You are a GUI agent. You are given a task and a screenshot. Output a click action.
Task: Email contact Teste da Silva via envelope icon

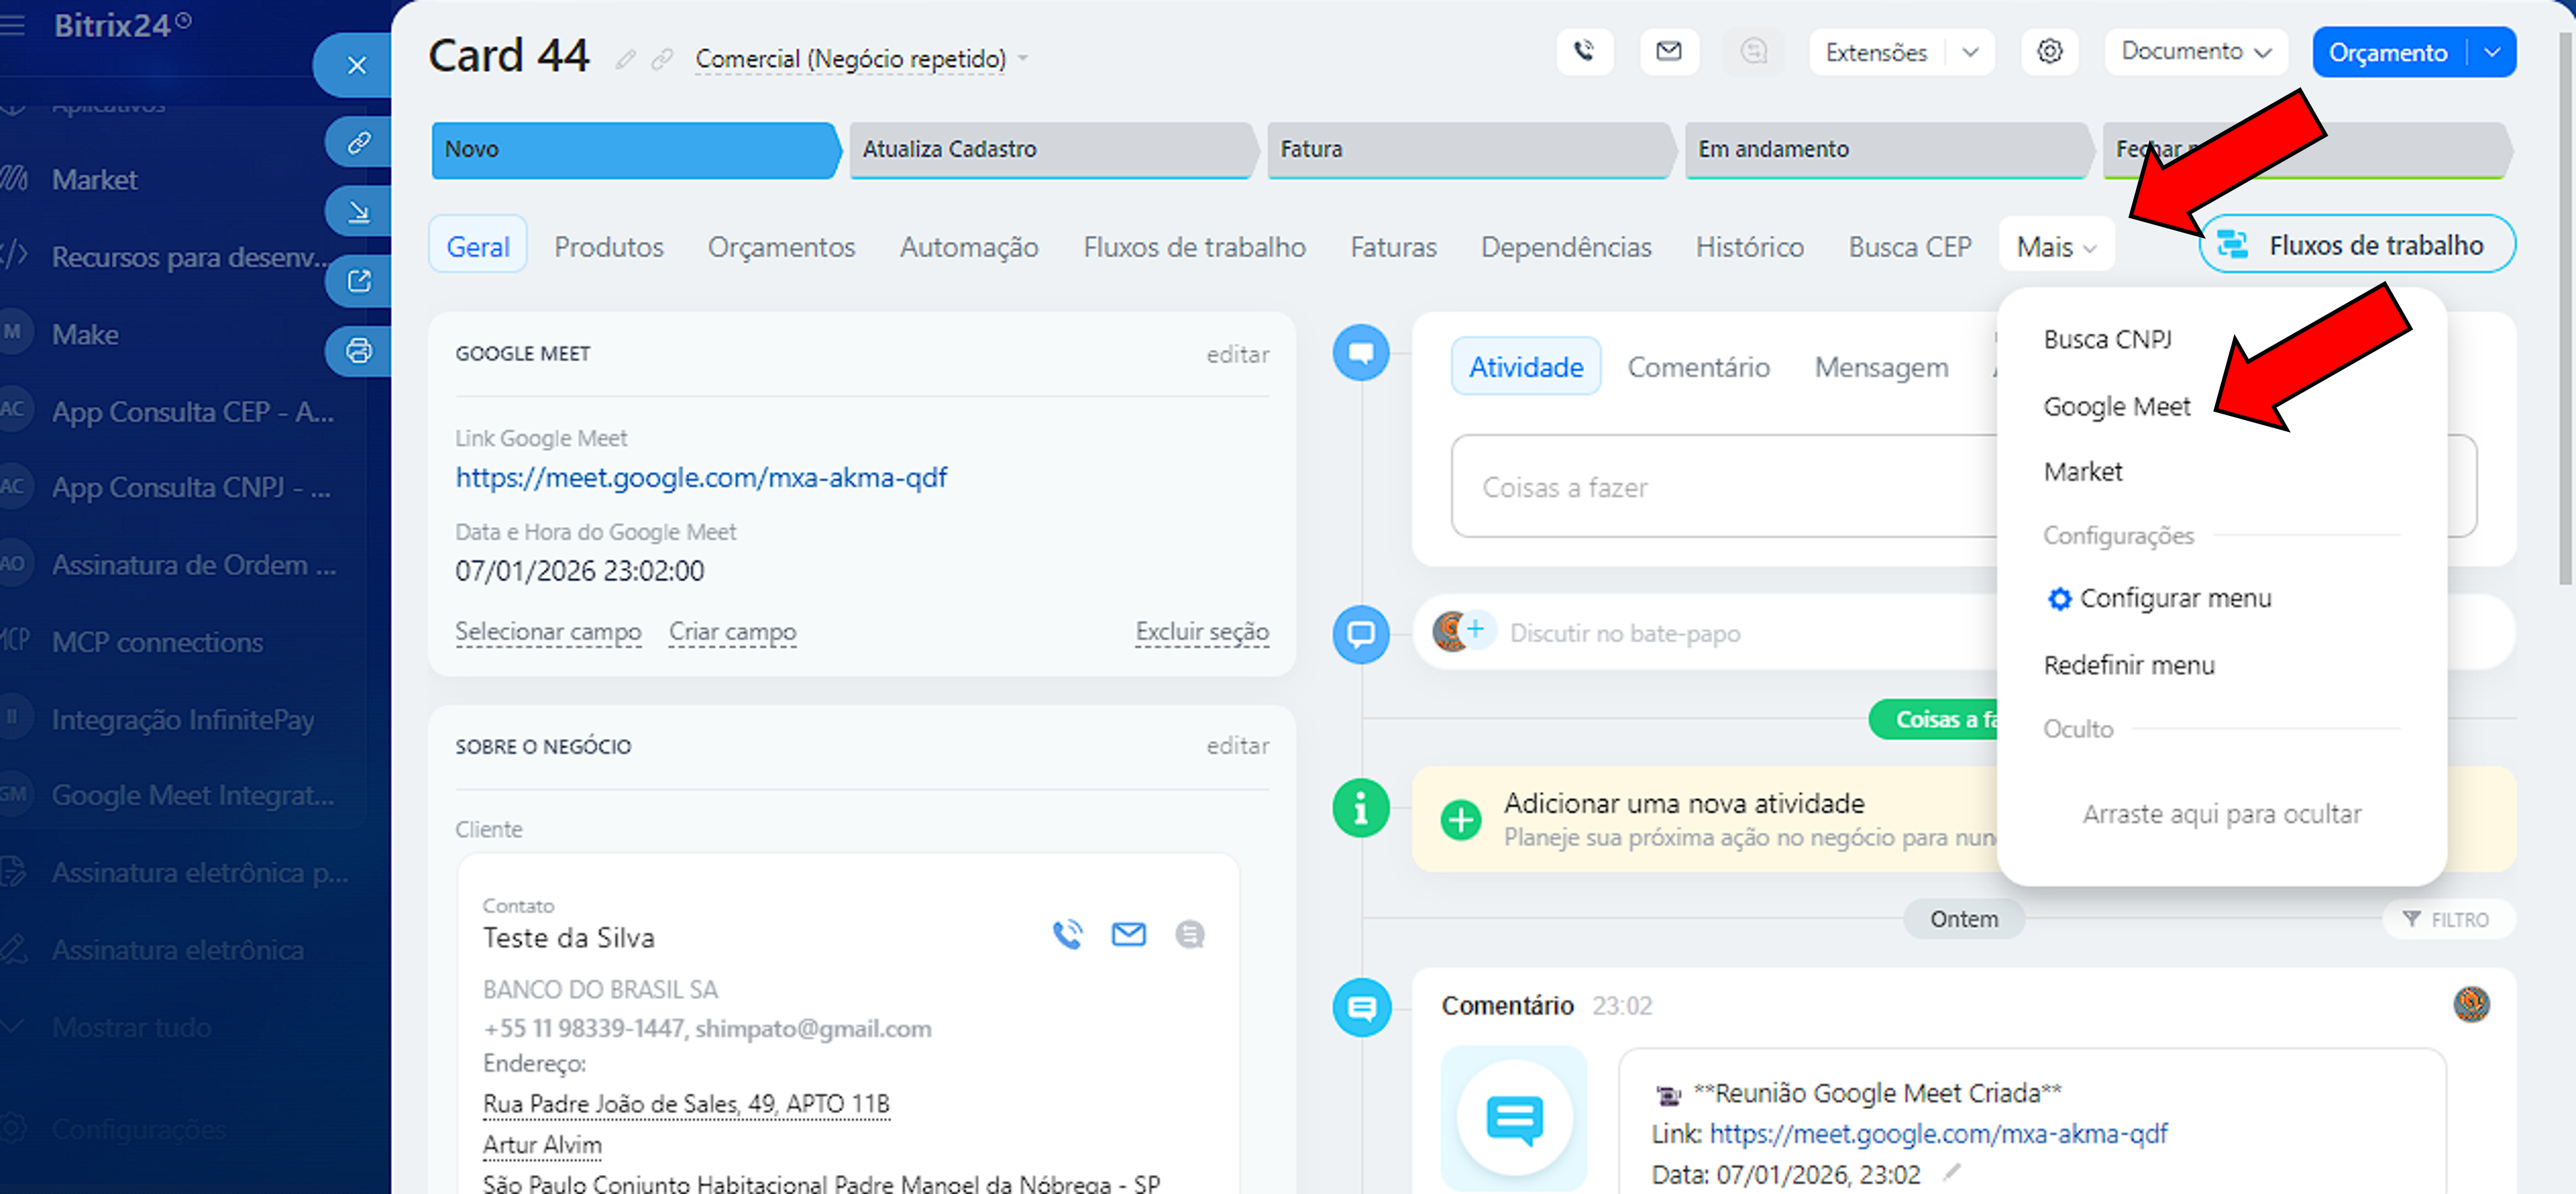pos(1128,934)
